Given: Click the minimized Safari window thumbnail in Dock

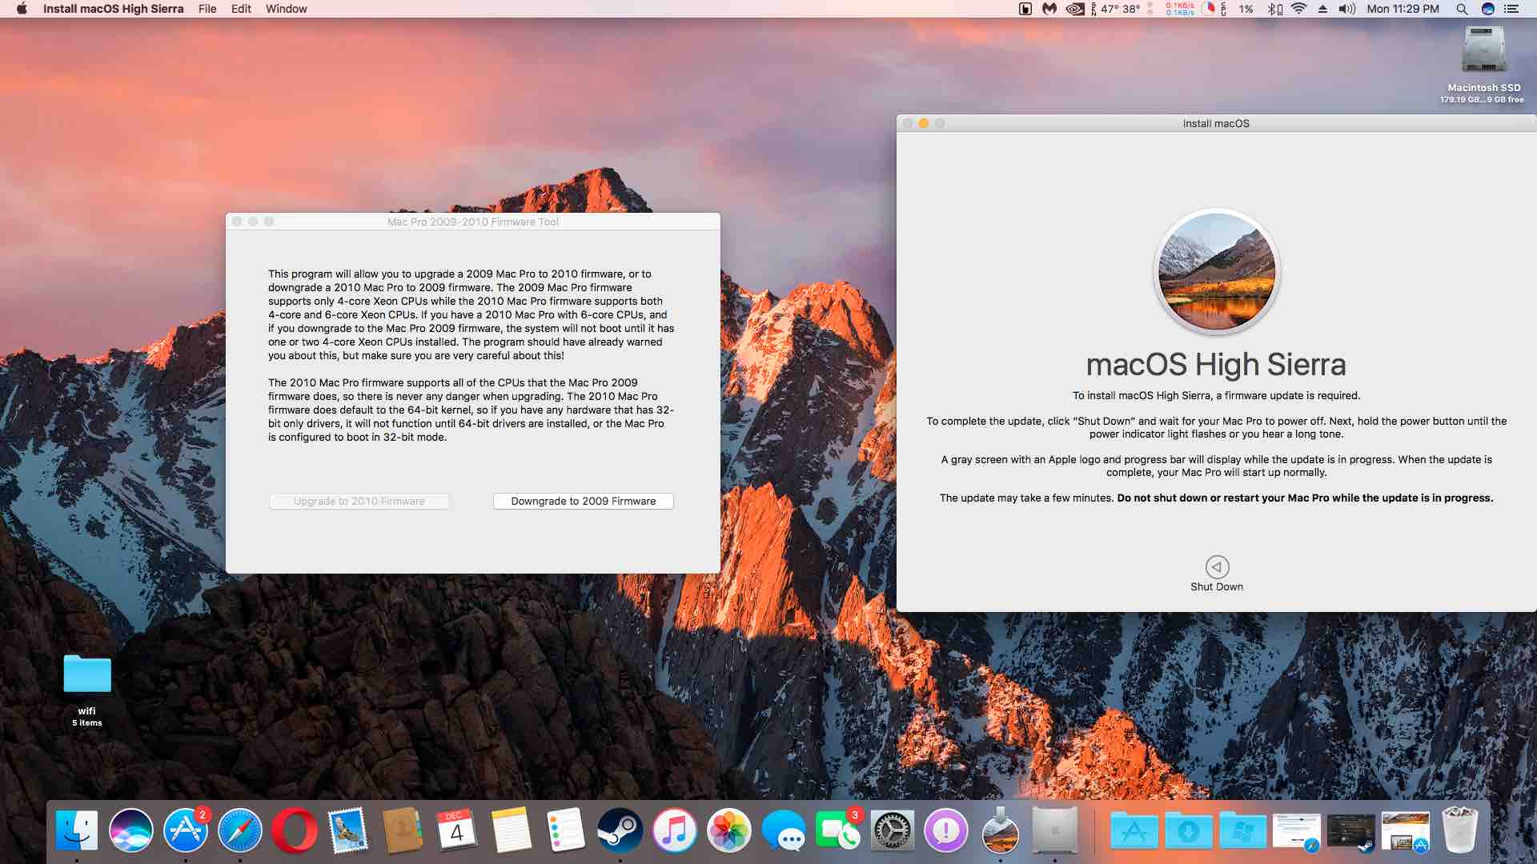Looking at the screenshot, I should pos(1297,832).
